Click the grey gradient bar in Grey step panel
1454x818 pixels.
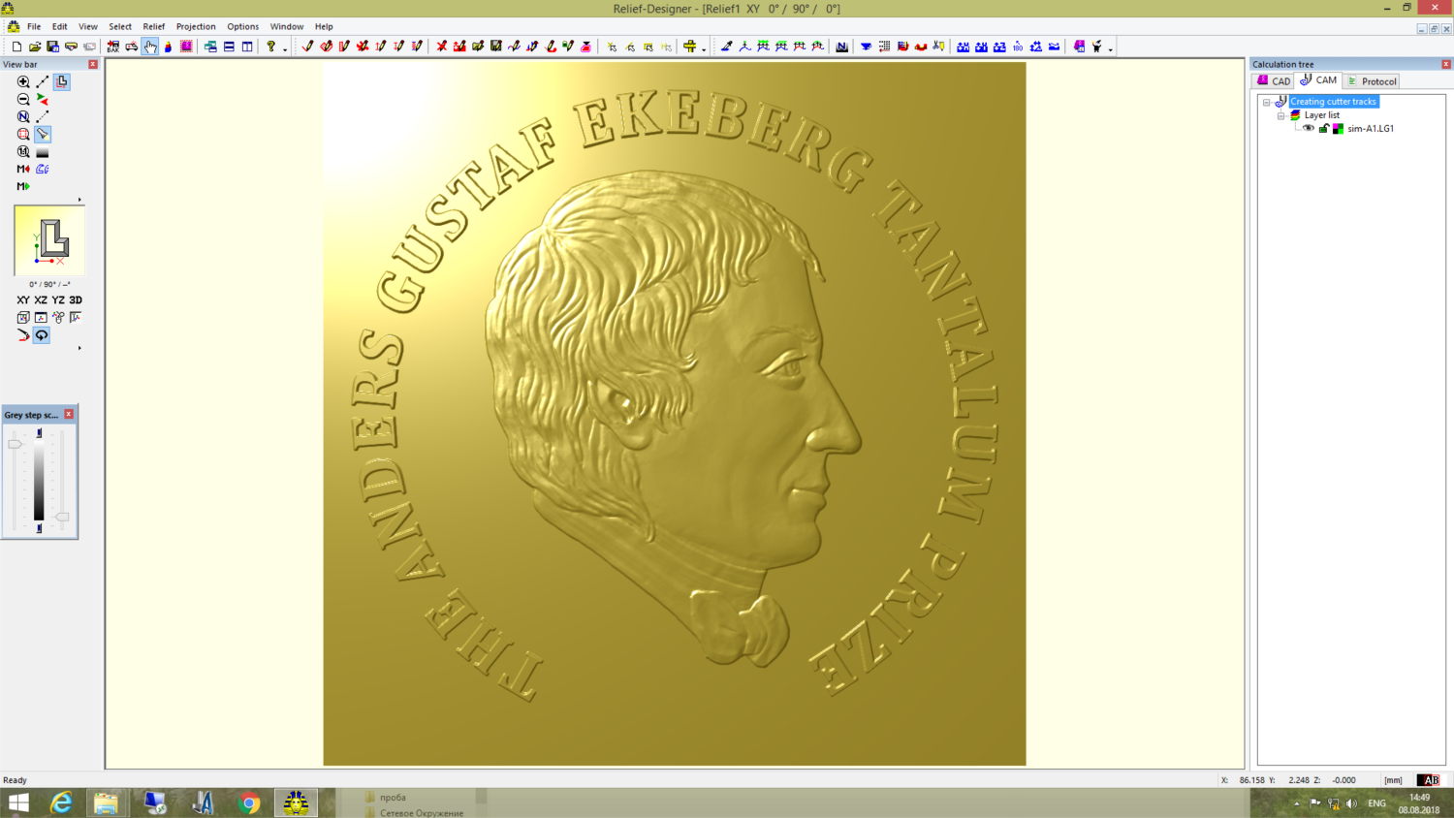(39, 481)
